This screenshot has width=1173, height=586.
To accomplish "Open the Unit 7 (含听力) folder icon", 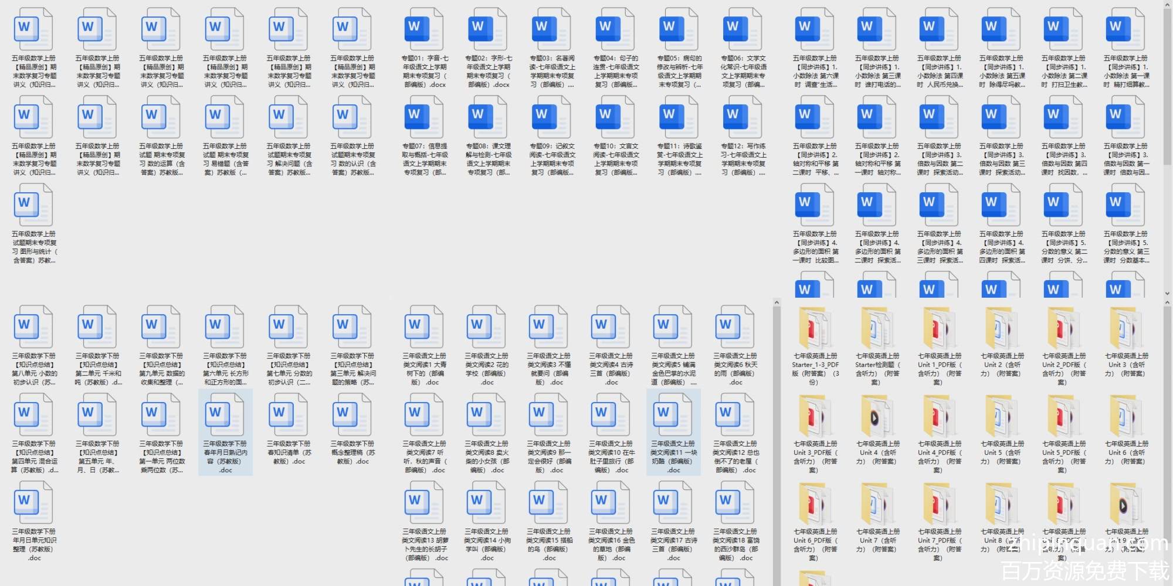I will tap(877, 504).
